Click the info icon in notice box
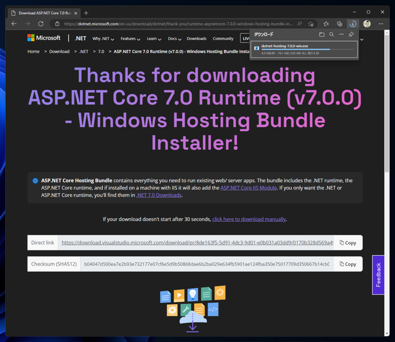 [x=35, y=181]
